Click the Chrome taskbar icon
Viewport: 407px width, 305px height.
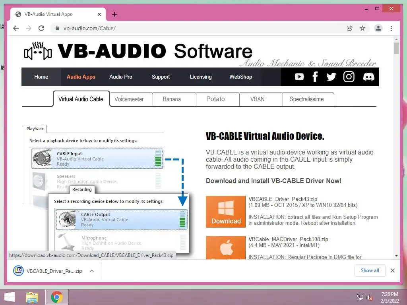(57, 297)
